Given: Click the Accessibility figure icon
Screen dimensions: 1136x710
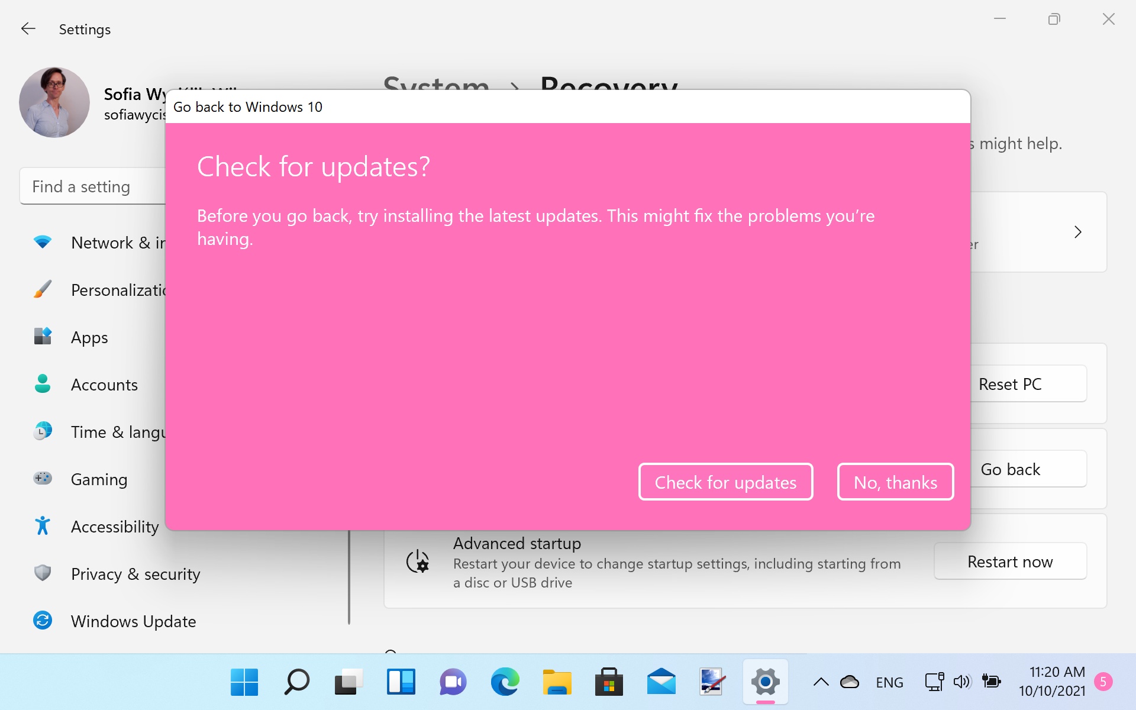Looking at the screenshot, I should pos(43,525).
